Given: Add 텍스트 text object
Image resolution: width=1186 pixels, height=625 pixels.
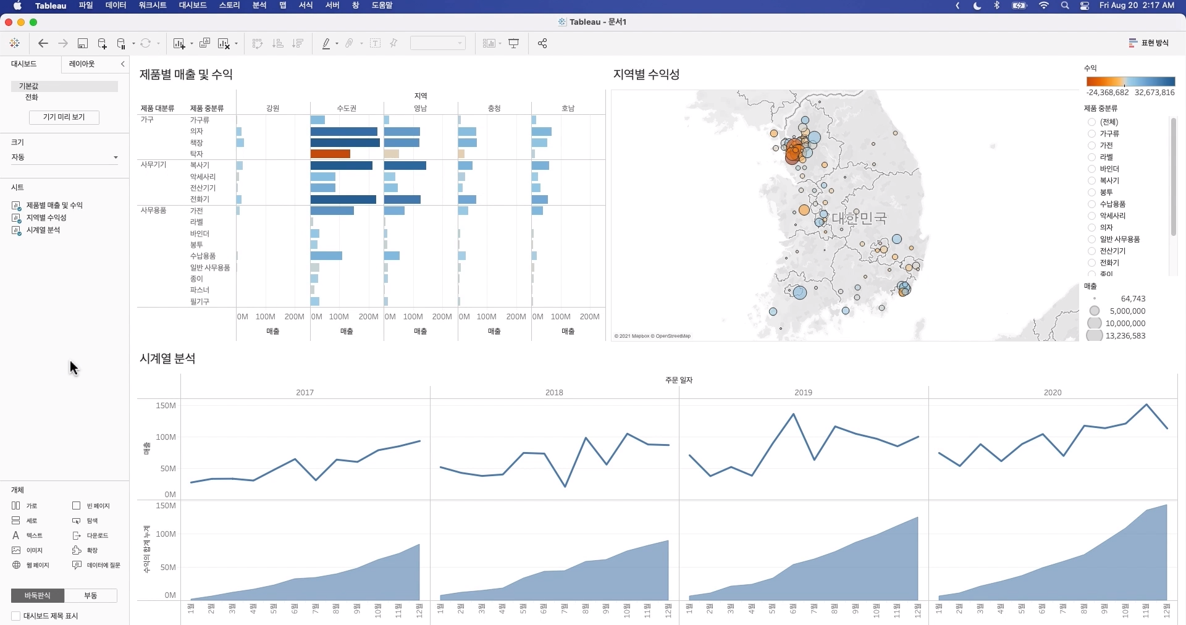Looking at the screenshot, I should (x=27, y=535).
